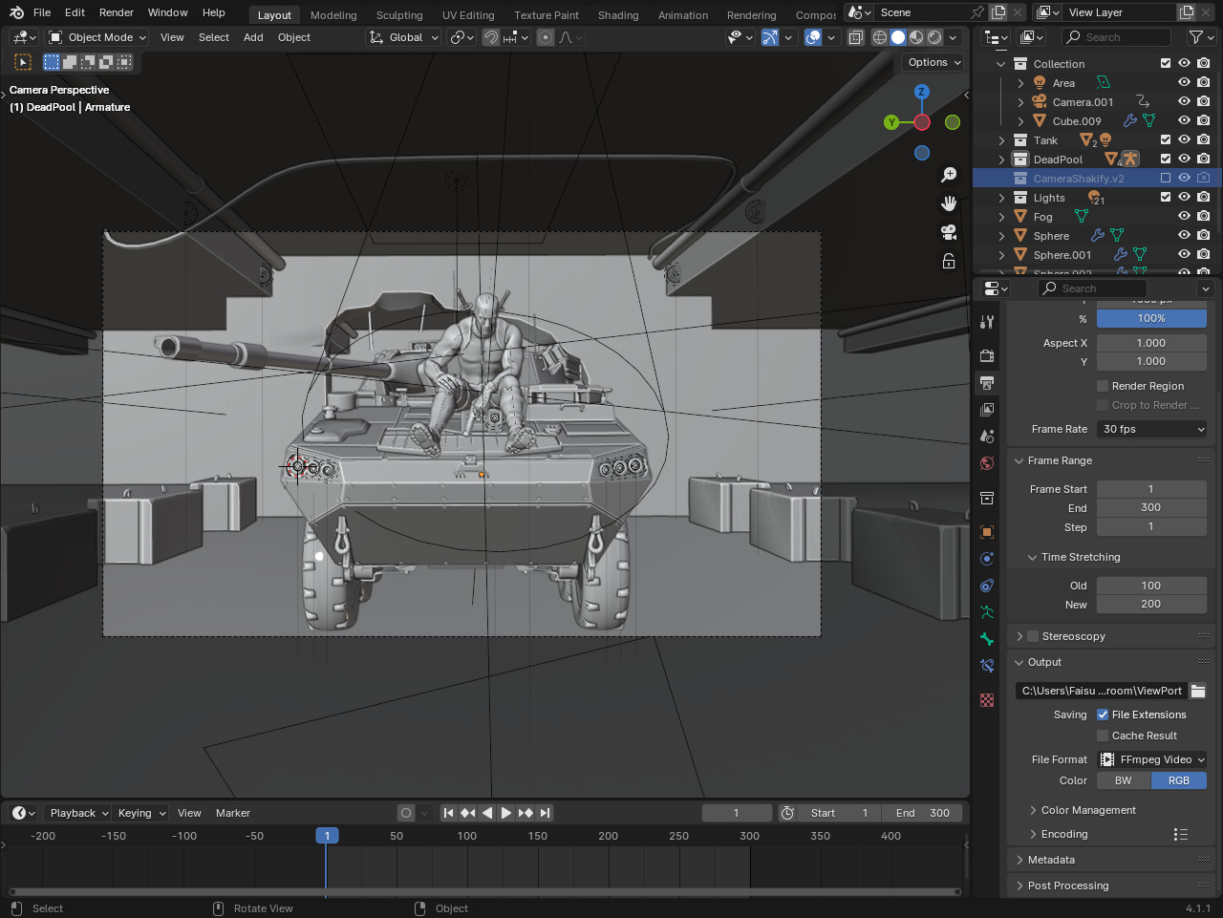Expand the Lights collection in outliner
The height and width of the screenshot is (918, 1223).
point(1001,198)
